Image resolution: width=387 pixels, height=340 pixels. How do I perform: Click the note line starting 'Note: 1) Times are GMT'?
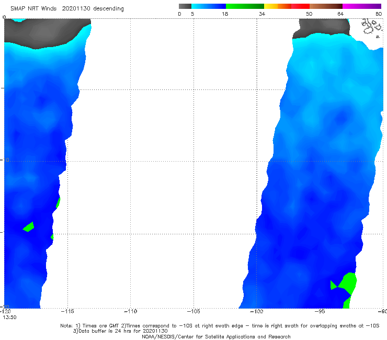(x=220, y=326)
